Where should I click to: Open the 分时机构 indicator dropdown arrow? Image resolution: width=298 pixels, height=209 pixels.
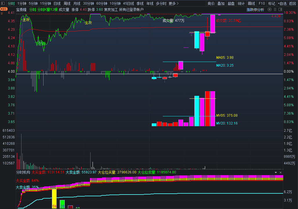[276, 173]
